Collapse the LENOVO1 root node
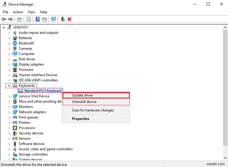 [4, 27]
